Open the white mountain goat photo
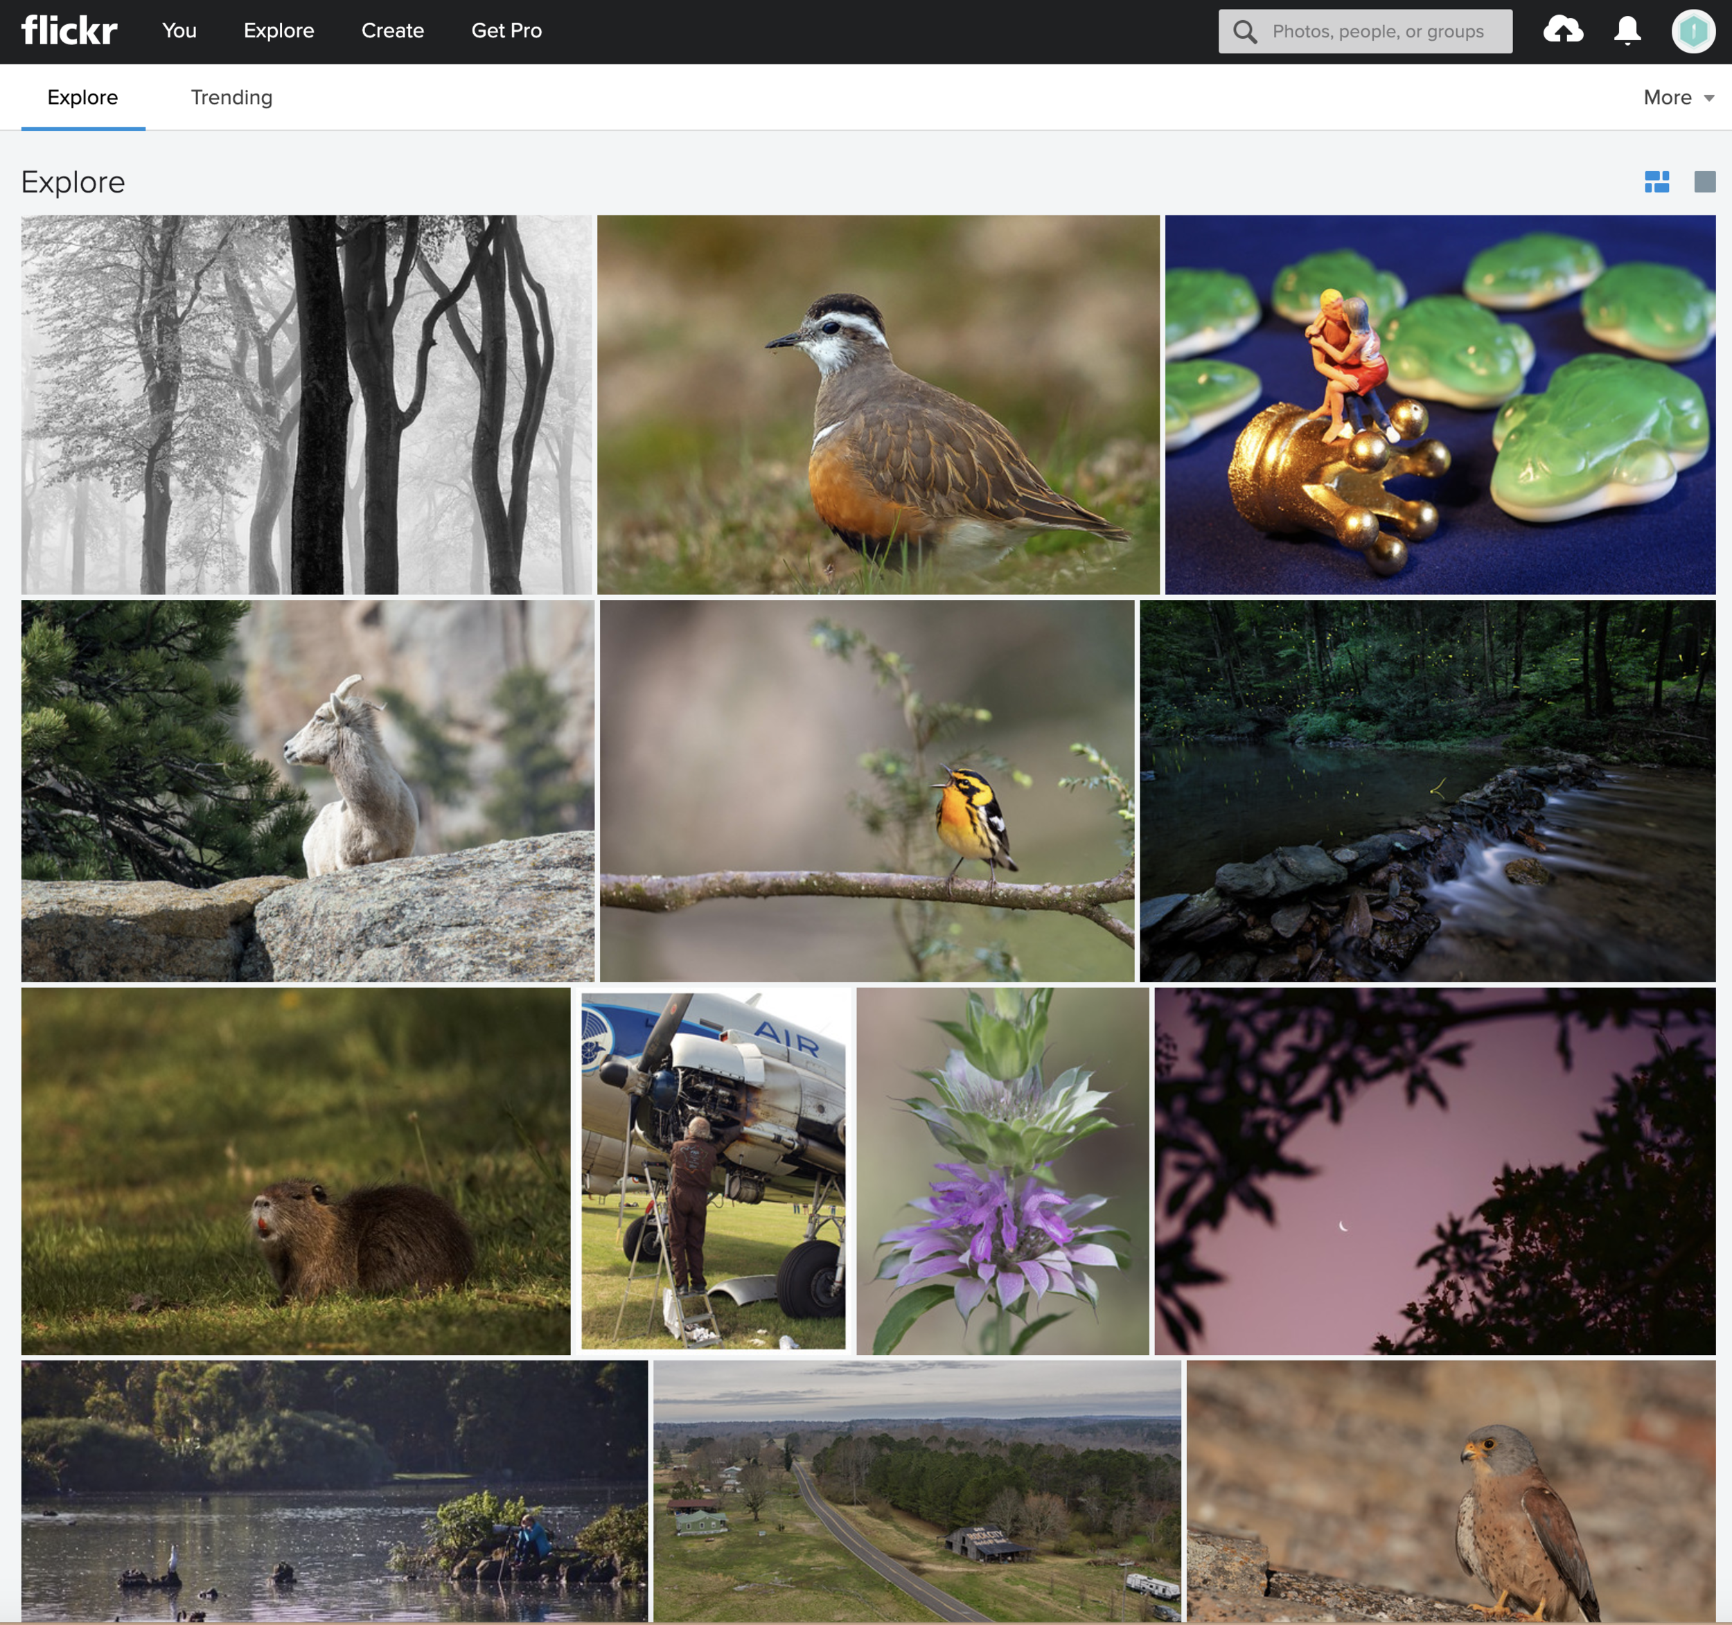The height and width of the screenshot is (1625, 1732). (308, 790)
